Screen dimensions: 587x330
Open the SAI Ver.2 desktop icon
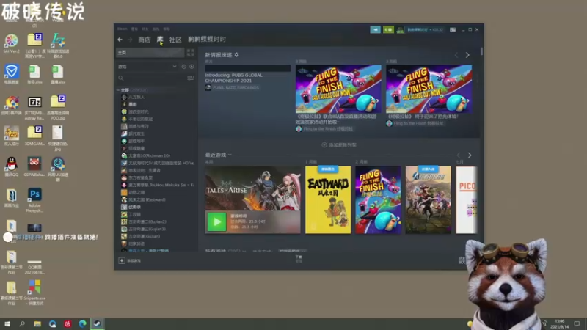point(12,43)
